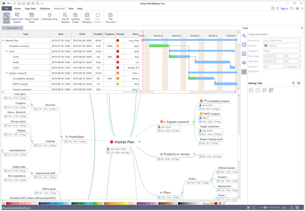Screen dimensions: 305x211
Task: Select the Task2 row in Gantt table
Action: tap(70, 62)
